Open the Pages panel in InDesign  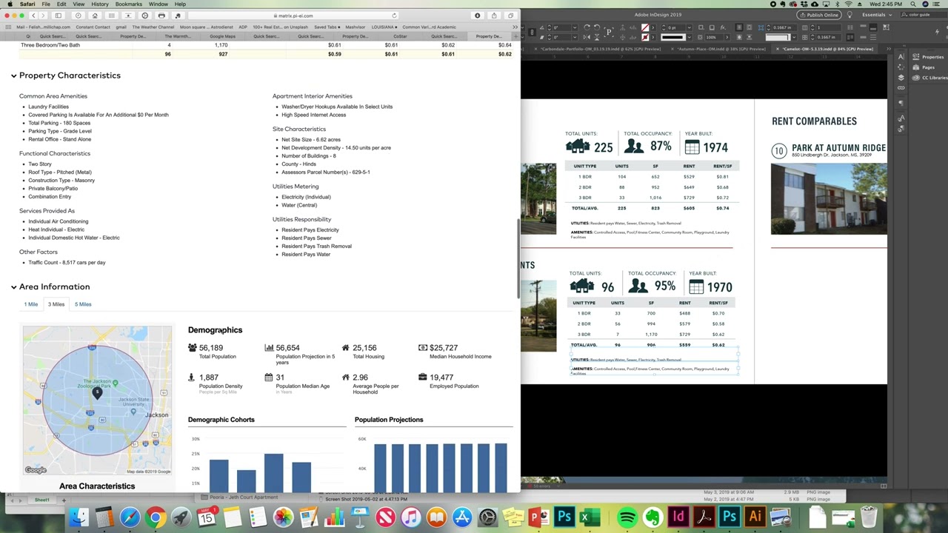923,67
